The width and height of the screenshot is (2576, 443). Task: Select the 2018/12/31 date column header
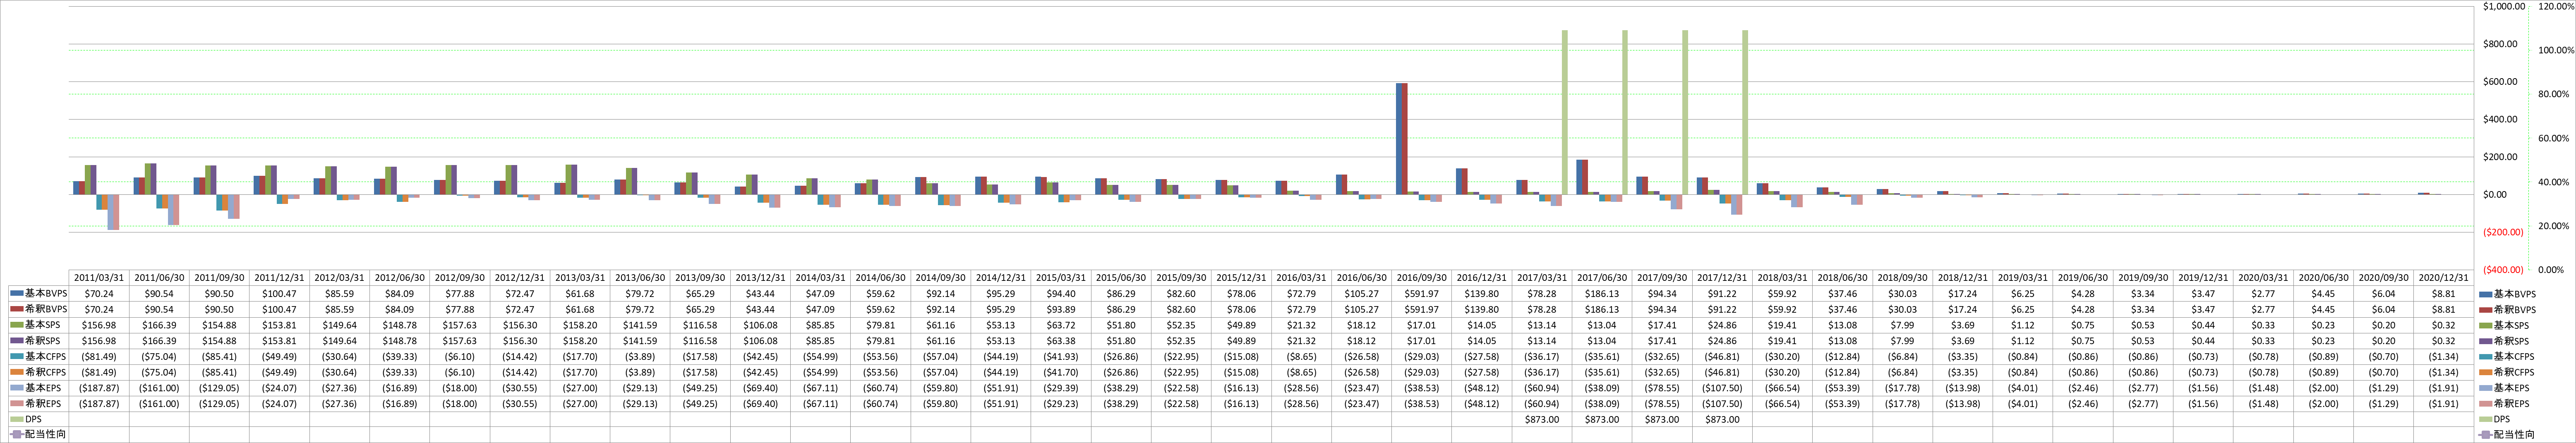(1963, 277)
